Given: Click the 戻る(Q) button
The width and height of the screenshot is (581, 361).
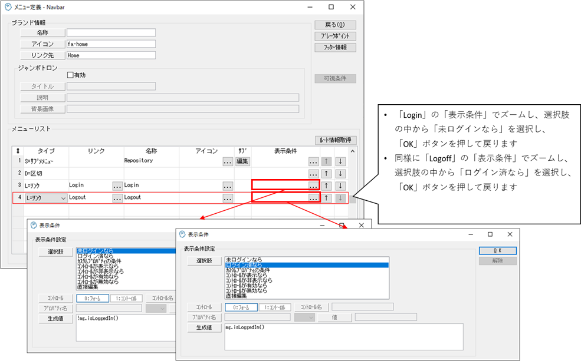Looking at the screenshot, I should tap(335, 25).
